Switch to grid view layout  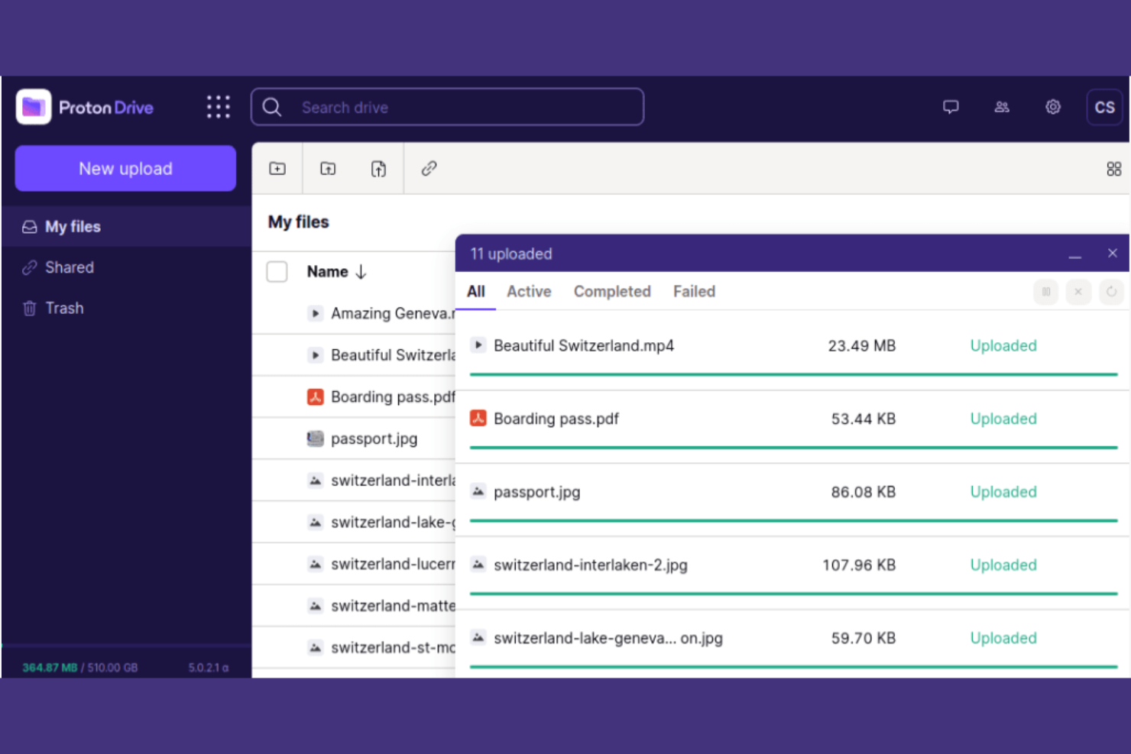point(1113,169)
